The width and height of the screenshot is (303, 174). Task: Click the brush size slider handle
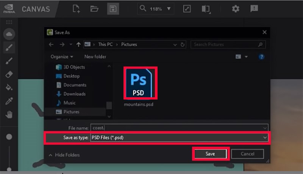(x=9, y=169)
